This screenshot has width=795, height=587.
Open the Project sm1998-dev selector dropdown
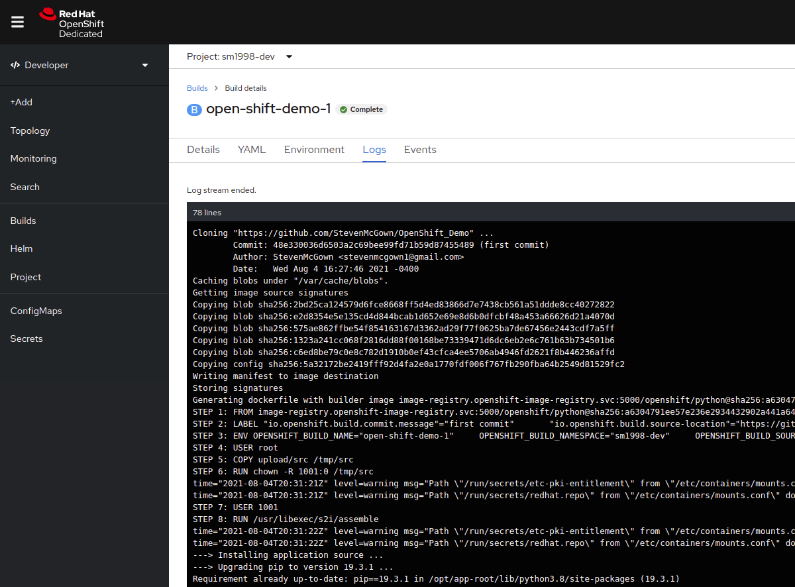coord(240,57)
